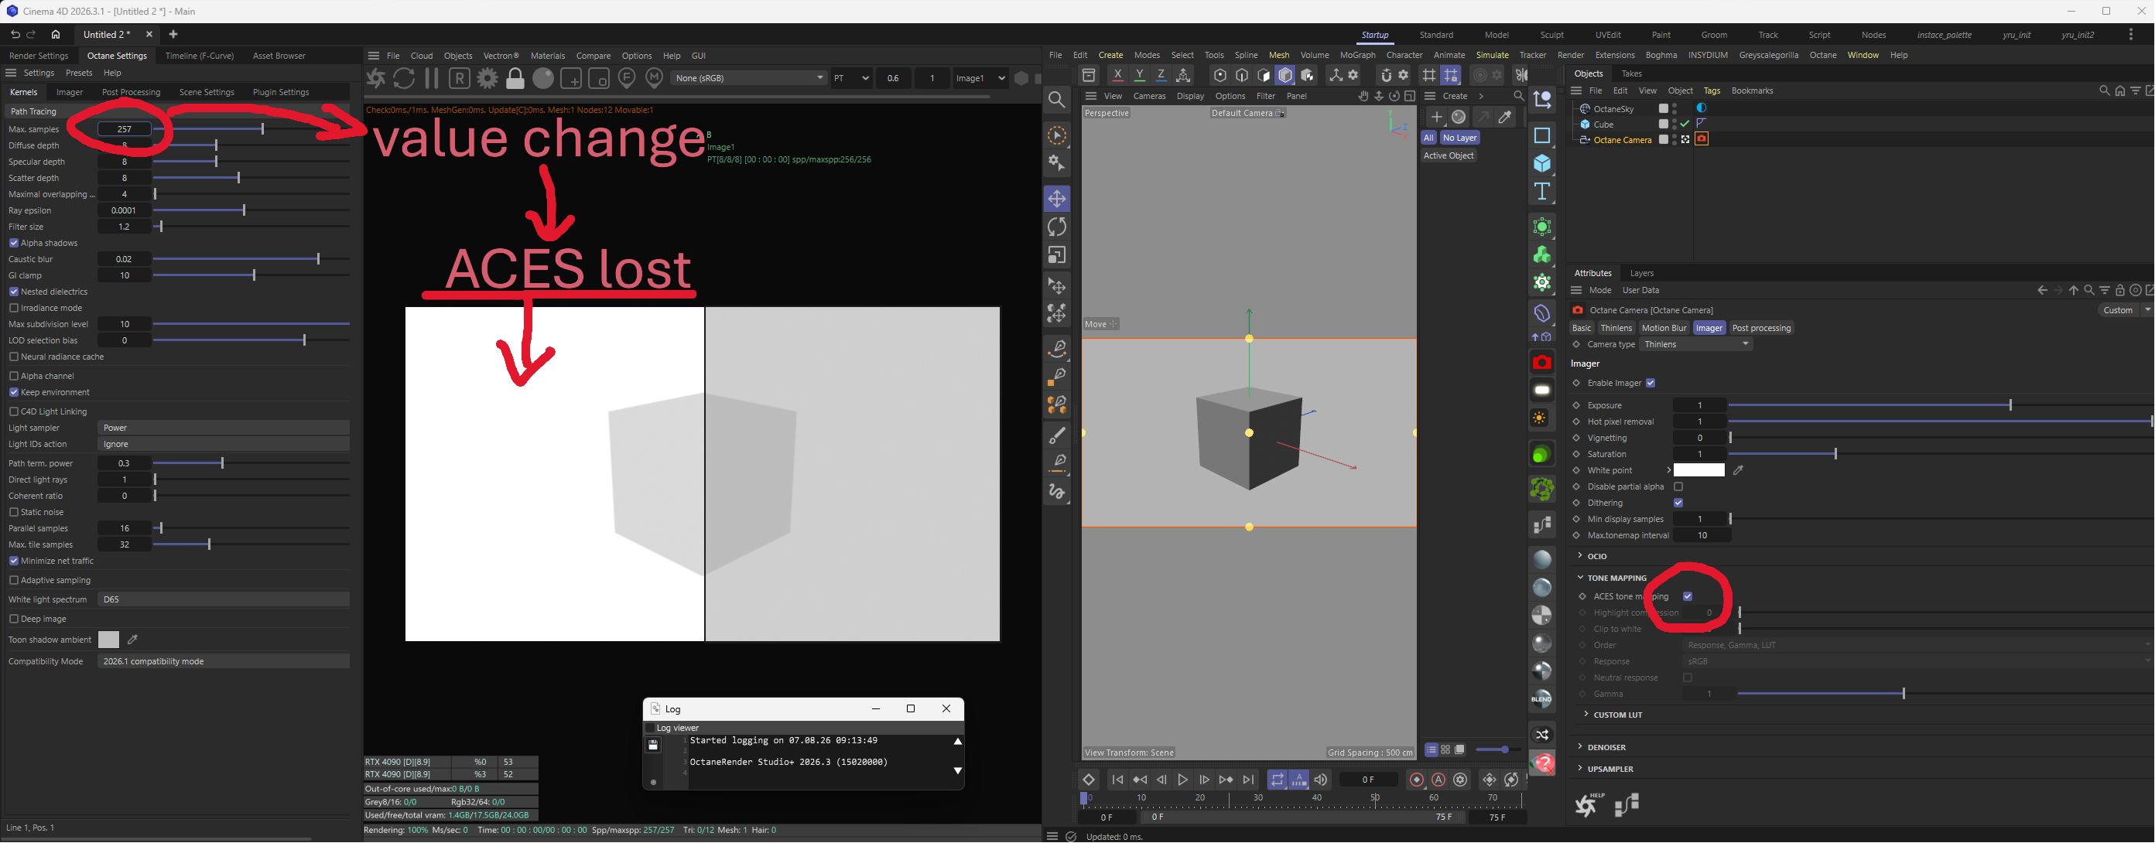Click the Max. samples value field
This screenshot has width=2155, height=843.
(124, 129)
